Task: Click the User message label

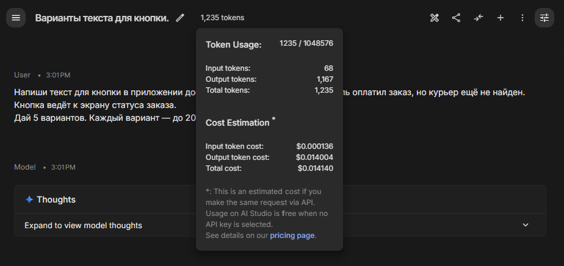Action: pos(23,75)
